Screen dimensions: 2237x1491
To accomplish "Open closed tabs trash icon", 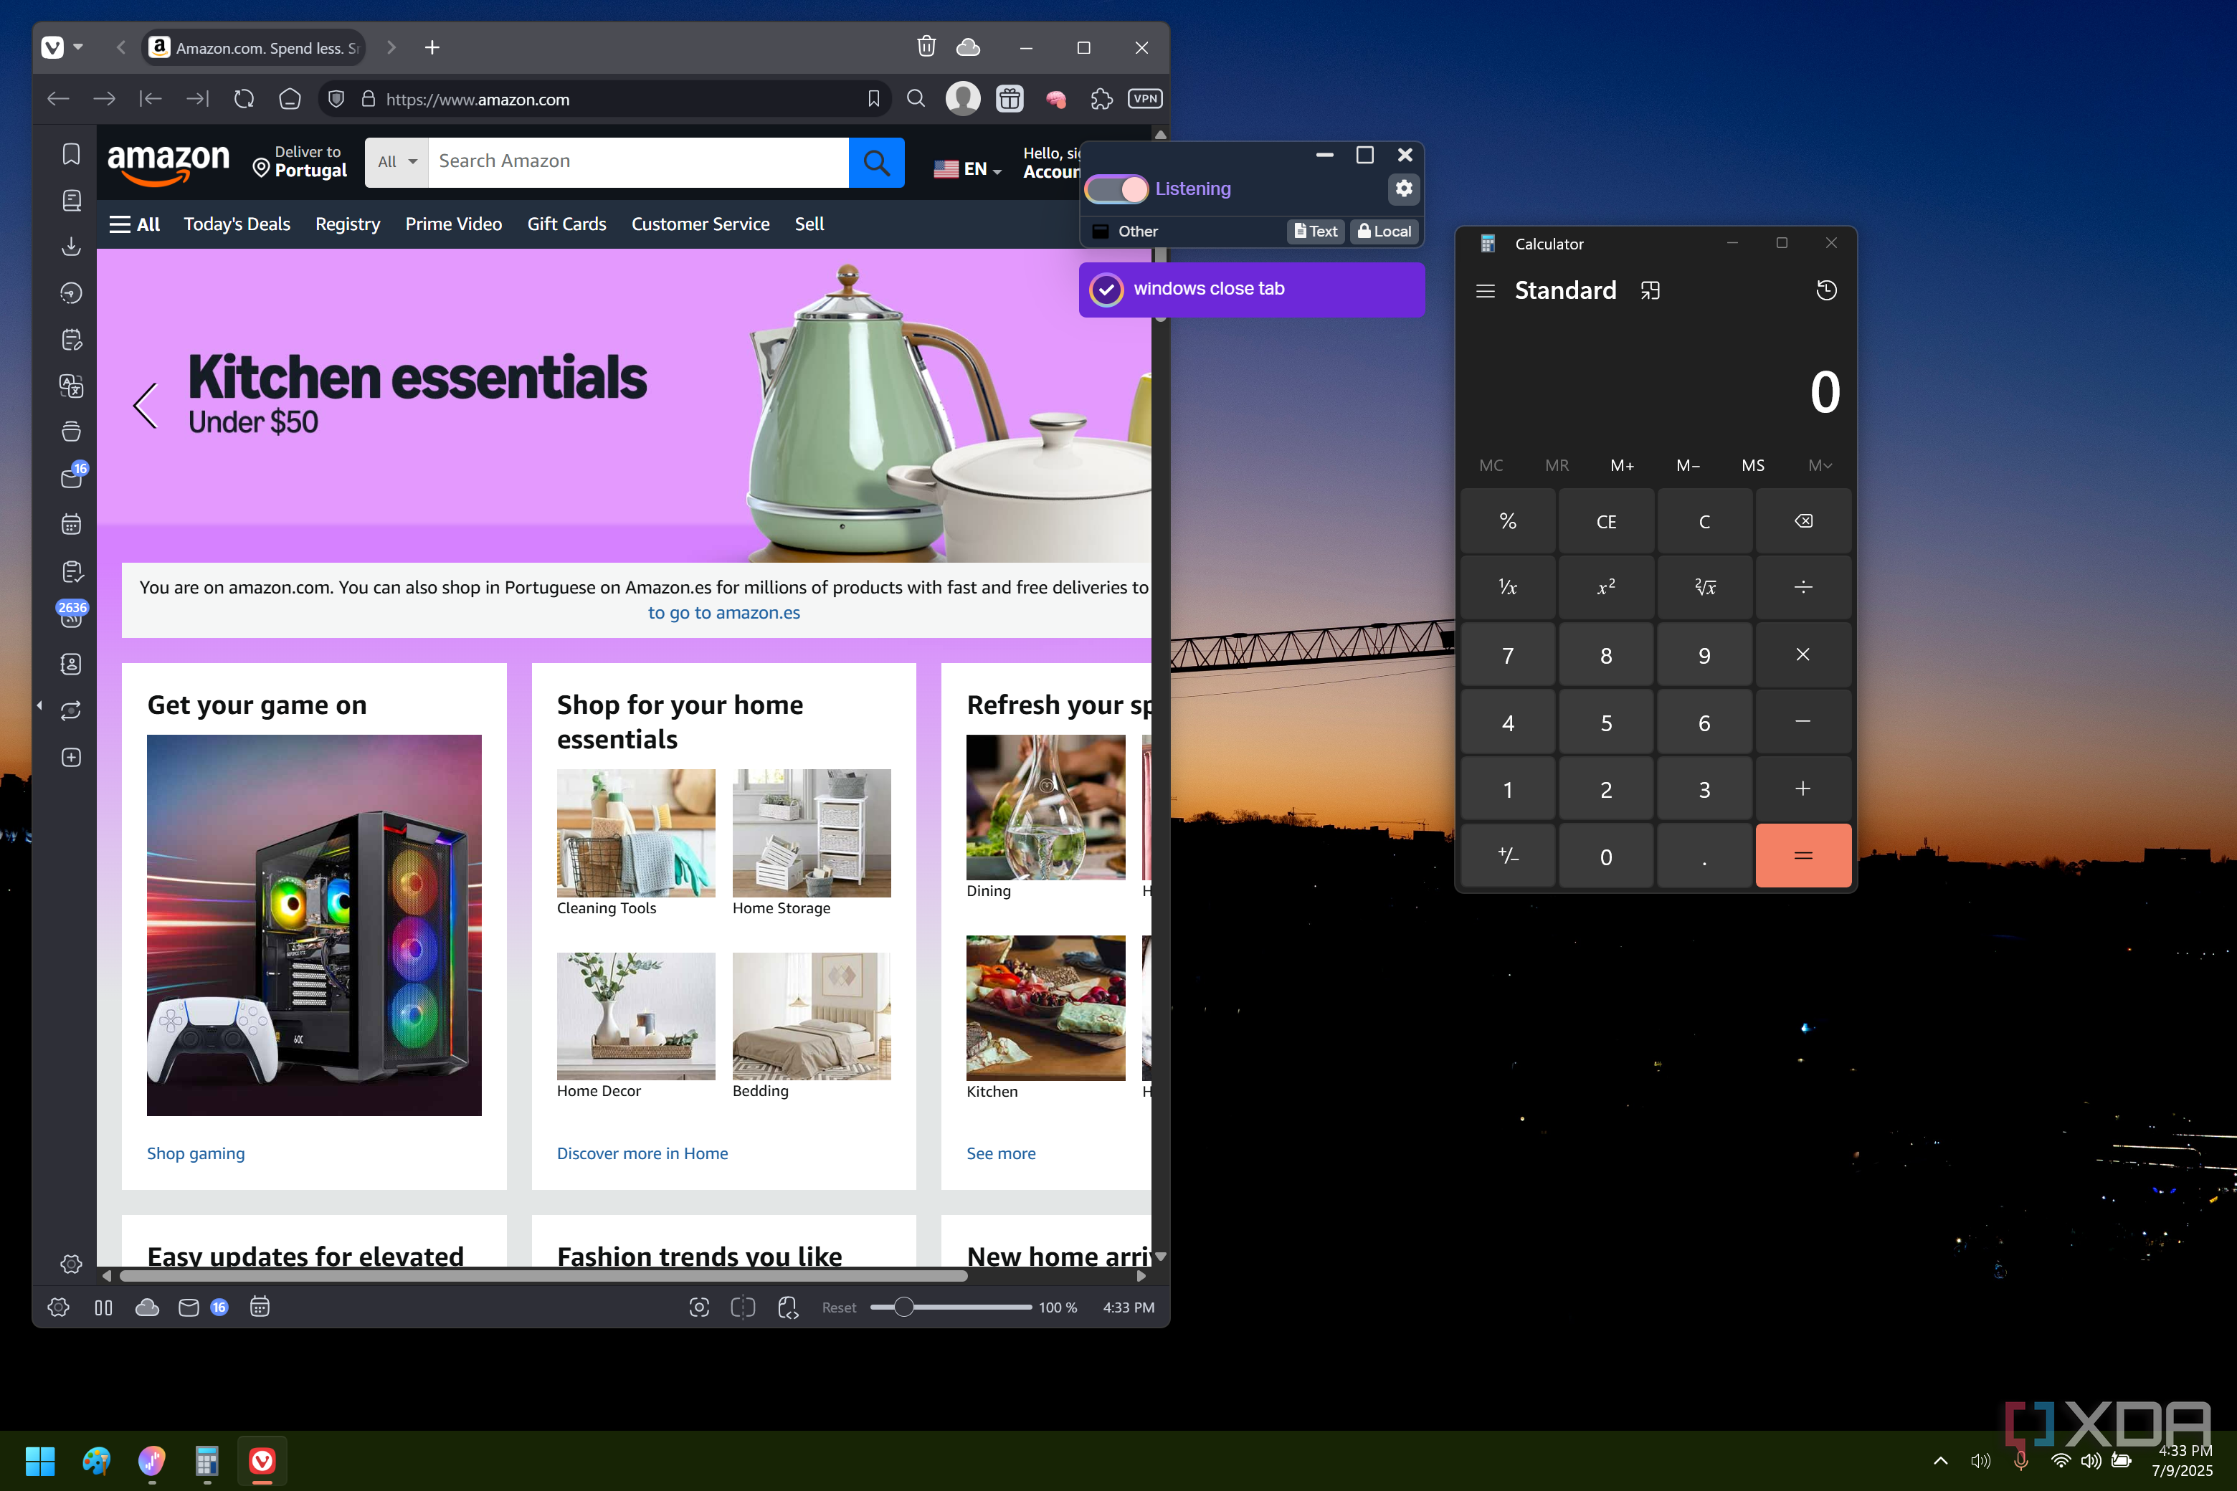I will pos(926,47).
